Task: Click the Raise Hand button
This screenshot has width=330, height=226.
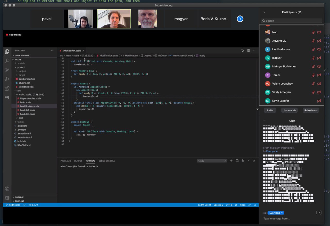Action: point(311,110)
